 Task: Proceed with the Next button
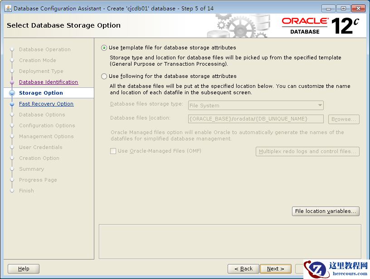tap(276, 269)
